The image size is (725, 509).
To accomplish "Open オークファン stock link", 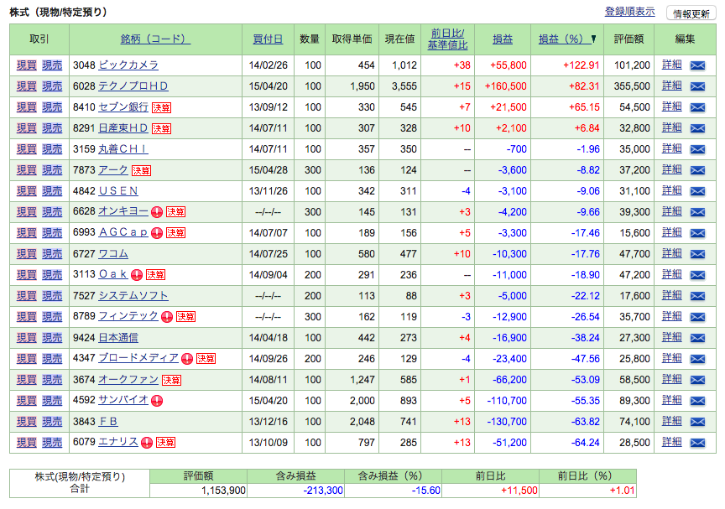I will pos(128,380).
